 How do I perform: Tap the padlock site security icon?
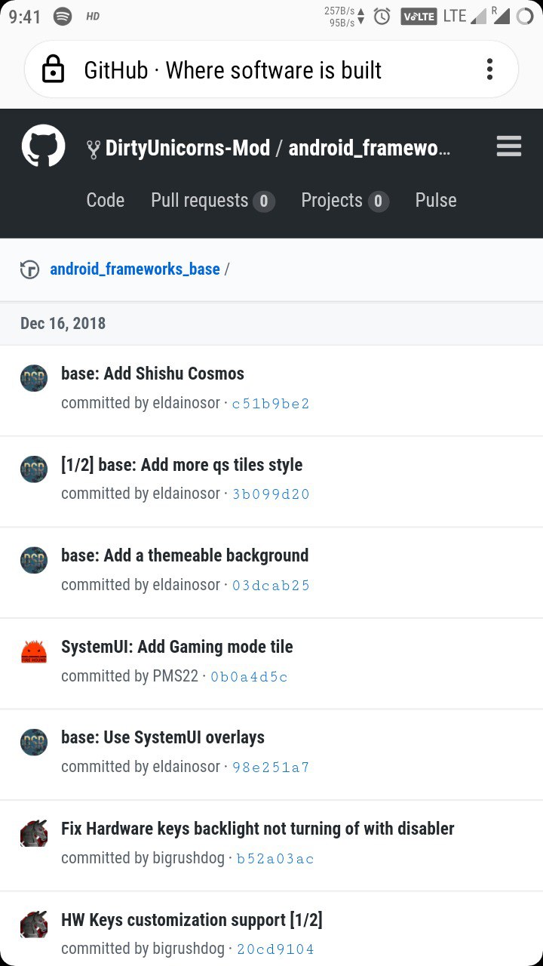coord(54,69)
